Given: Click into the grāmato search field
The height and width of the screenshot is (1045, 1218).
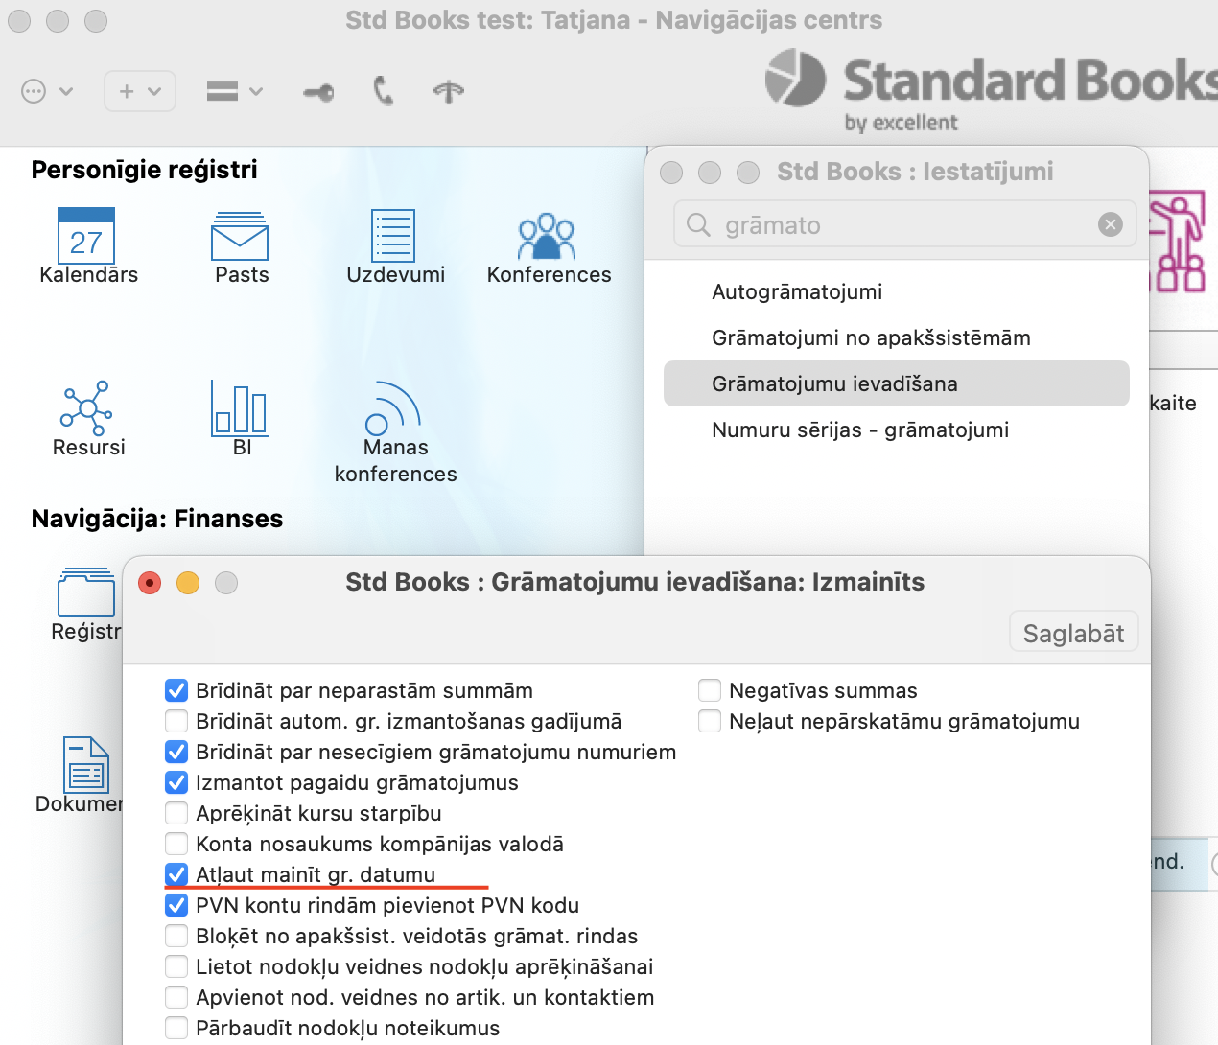Looking at the screenshot, I should (892, 225).
